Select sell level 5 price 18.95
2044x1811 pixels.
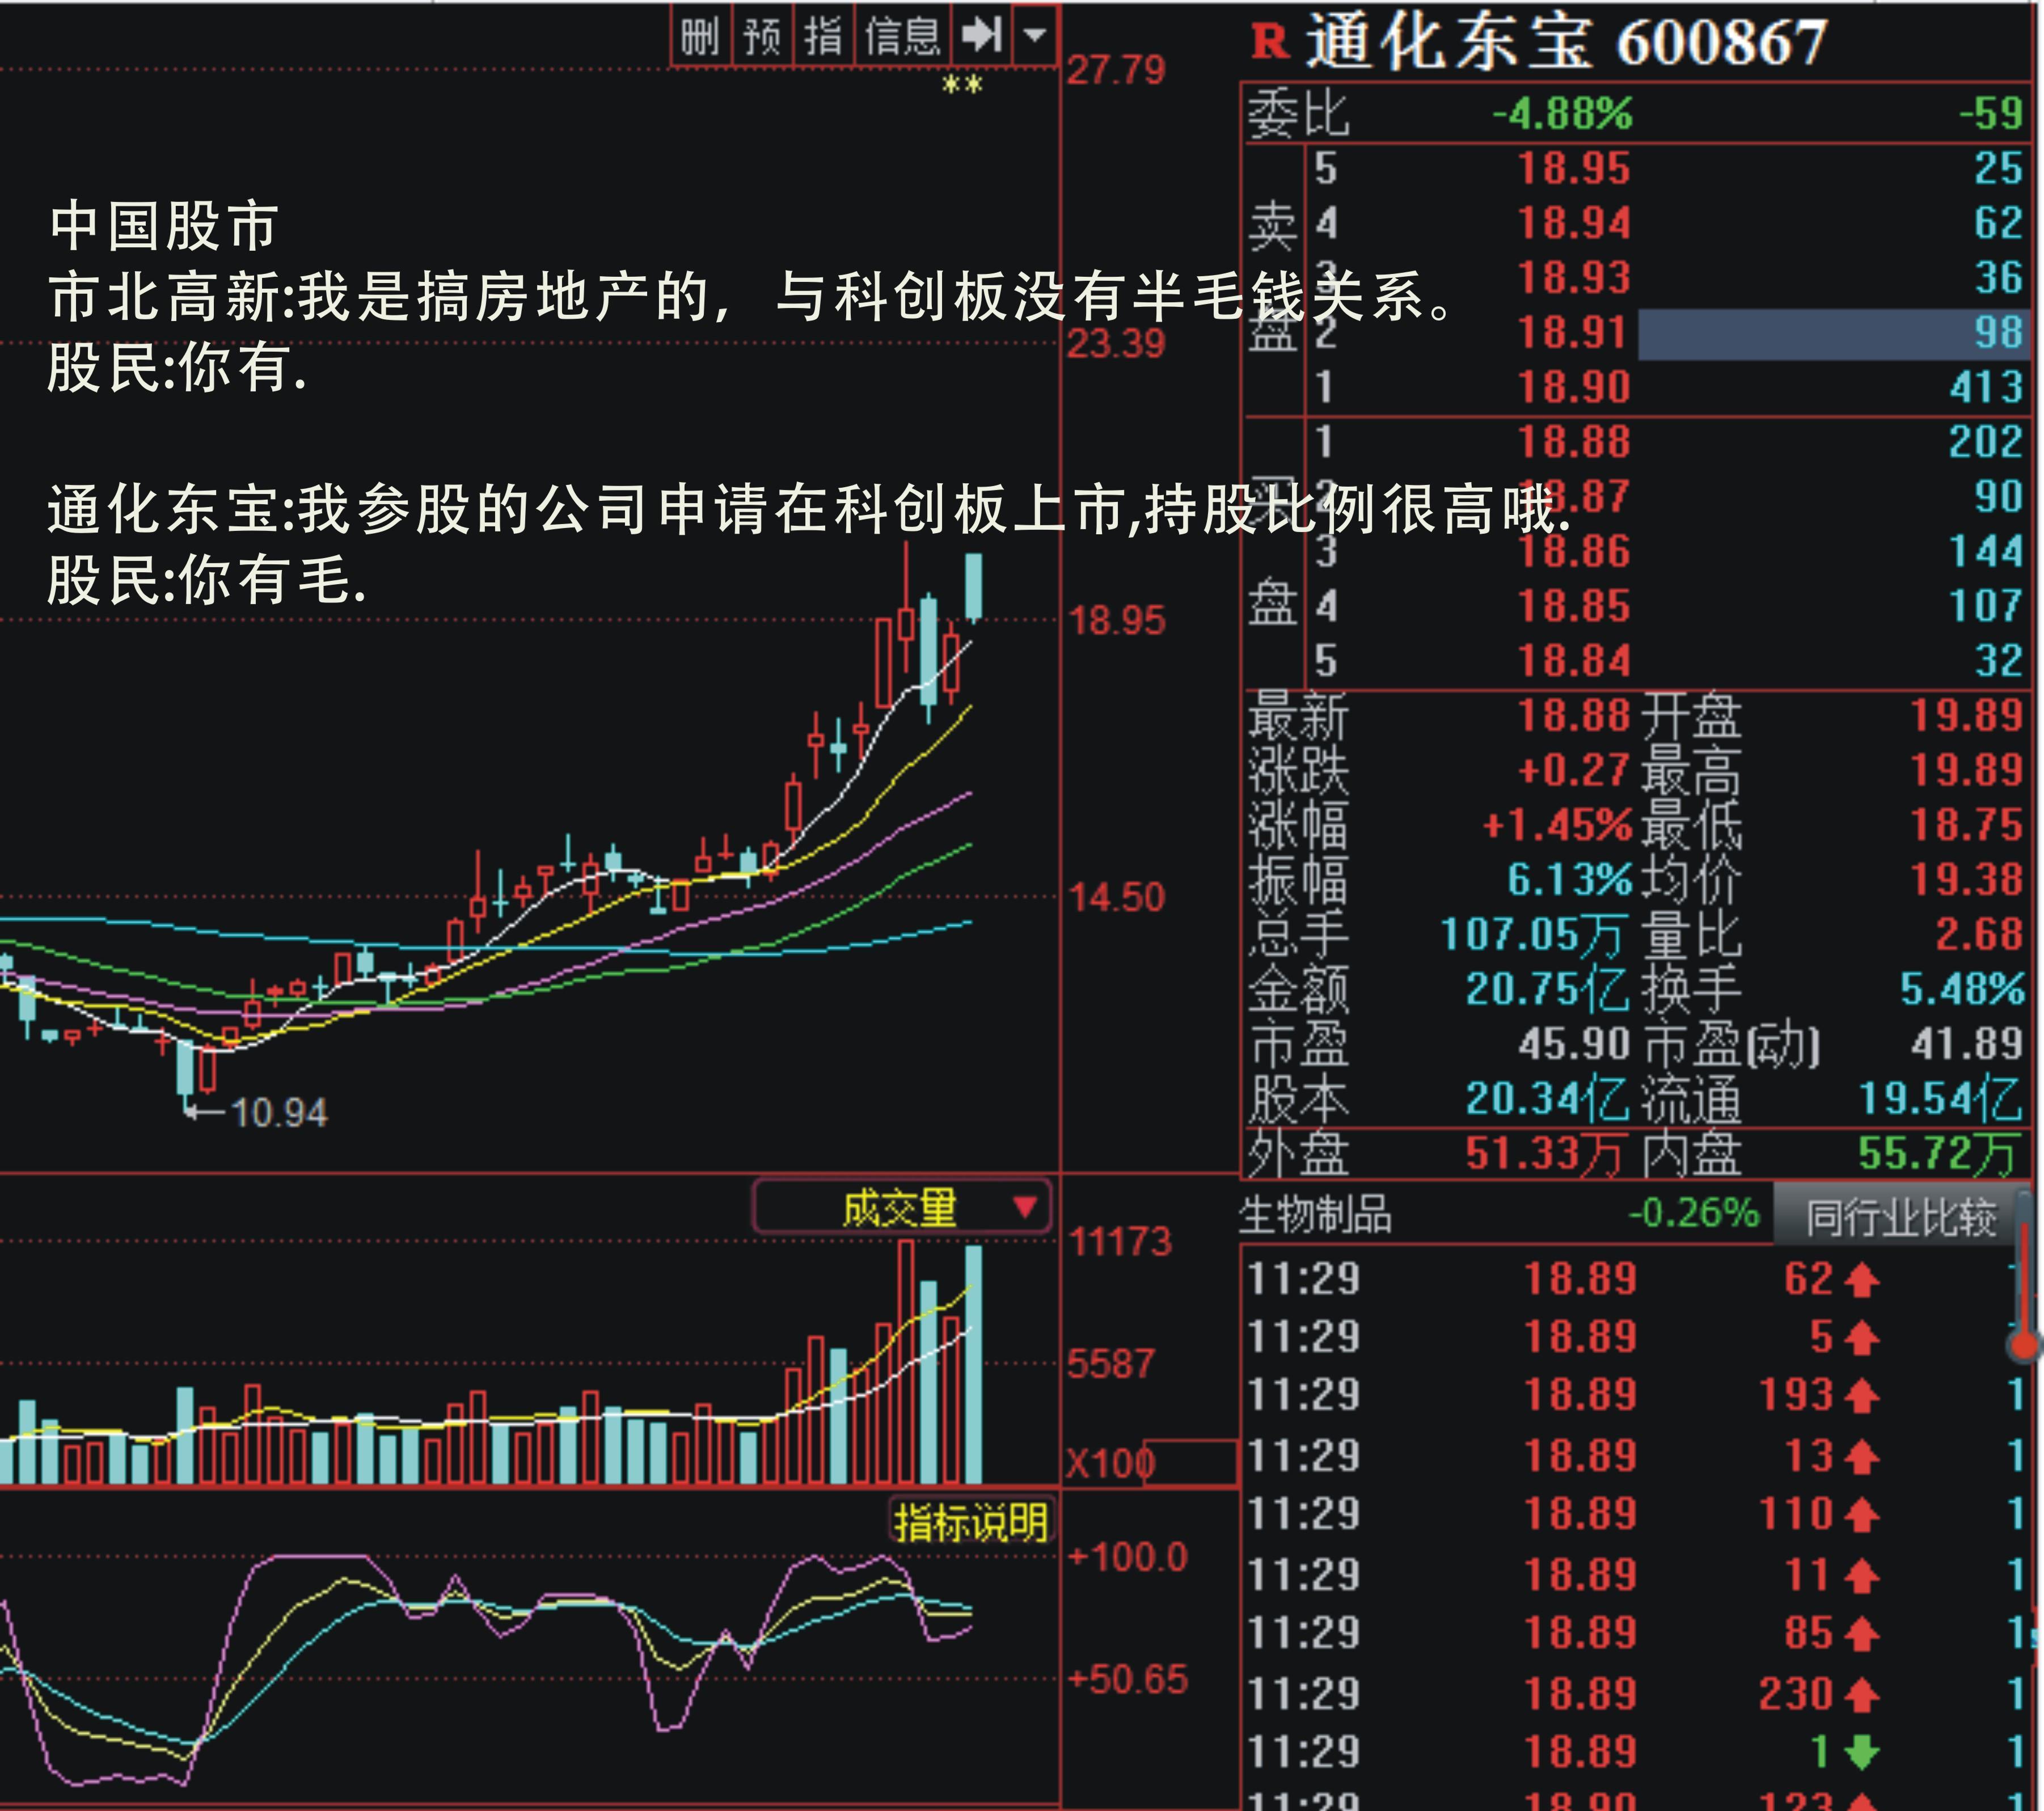pos(1574,169)
